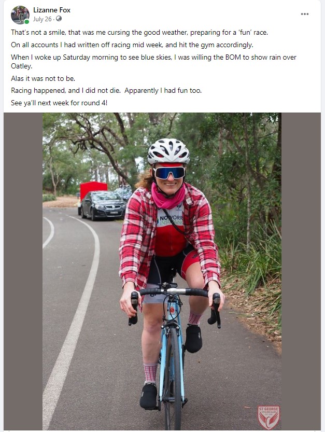Open the July 26 post timestamp

pos(43,19)
